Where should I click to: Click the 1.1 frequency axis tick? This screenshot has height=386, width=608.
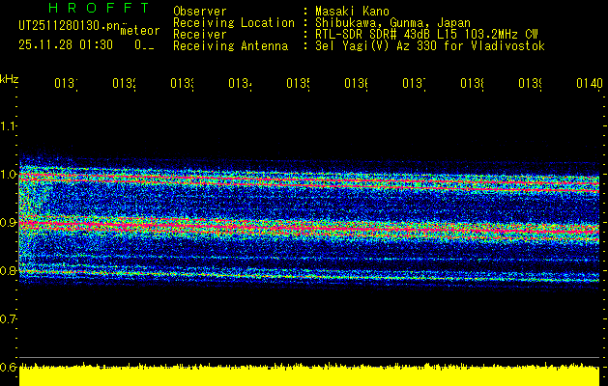(9, 125)
